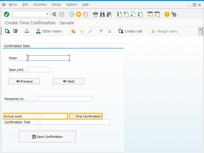Open the System menu
Image resolution: width=204 pixels, height=153 pixels.
72,4
